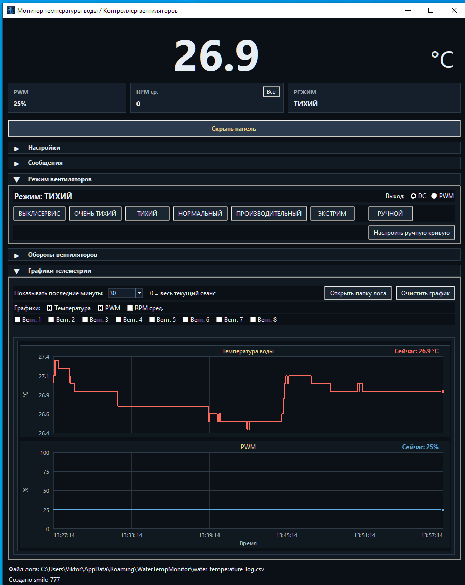Click Температура воды chart title

pyautogui.click(x=248, y=351)
